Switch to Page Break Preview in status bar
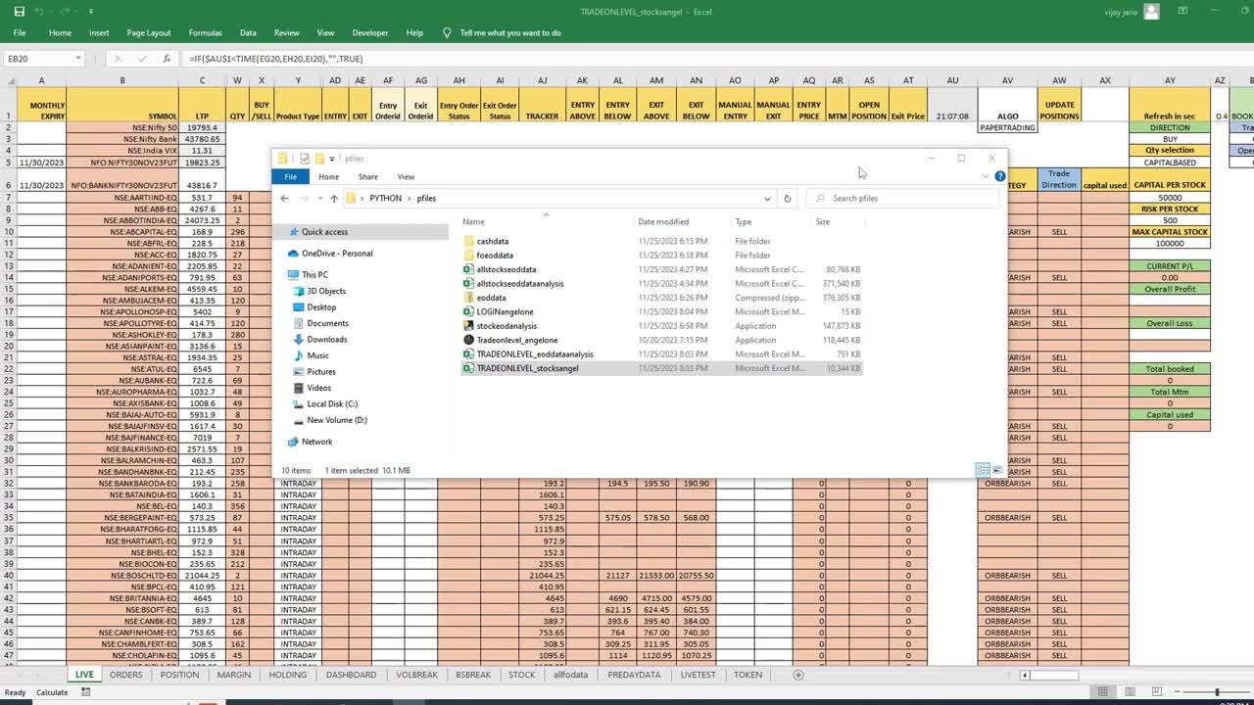This screenshot has height=705, width=1254. tap(1156, 692)
